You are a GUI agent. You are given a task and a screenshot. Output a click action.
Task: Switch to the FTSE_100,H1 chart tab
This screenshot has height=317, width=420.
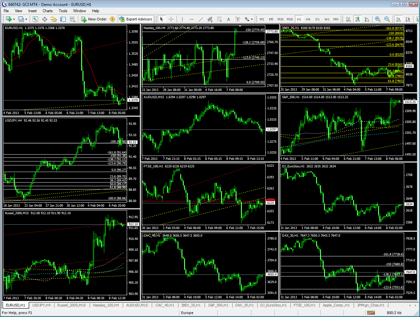(x=305, y=305)
